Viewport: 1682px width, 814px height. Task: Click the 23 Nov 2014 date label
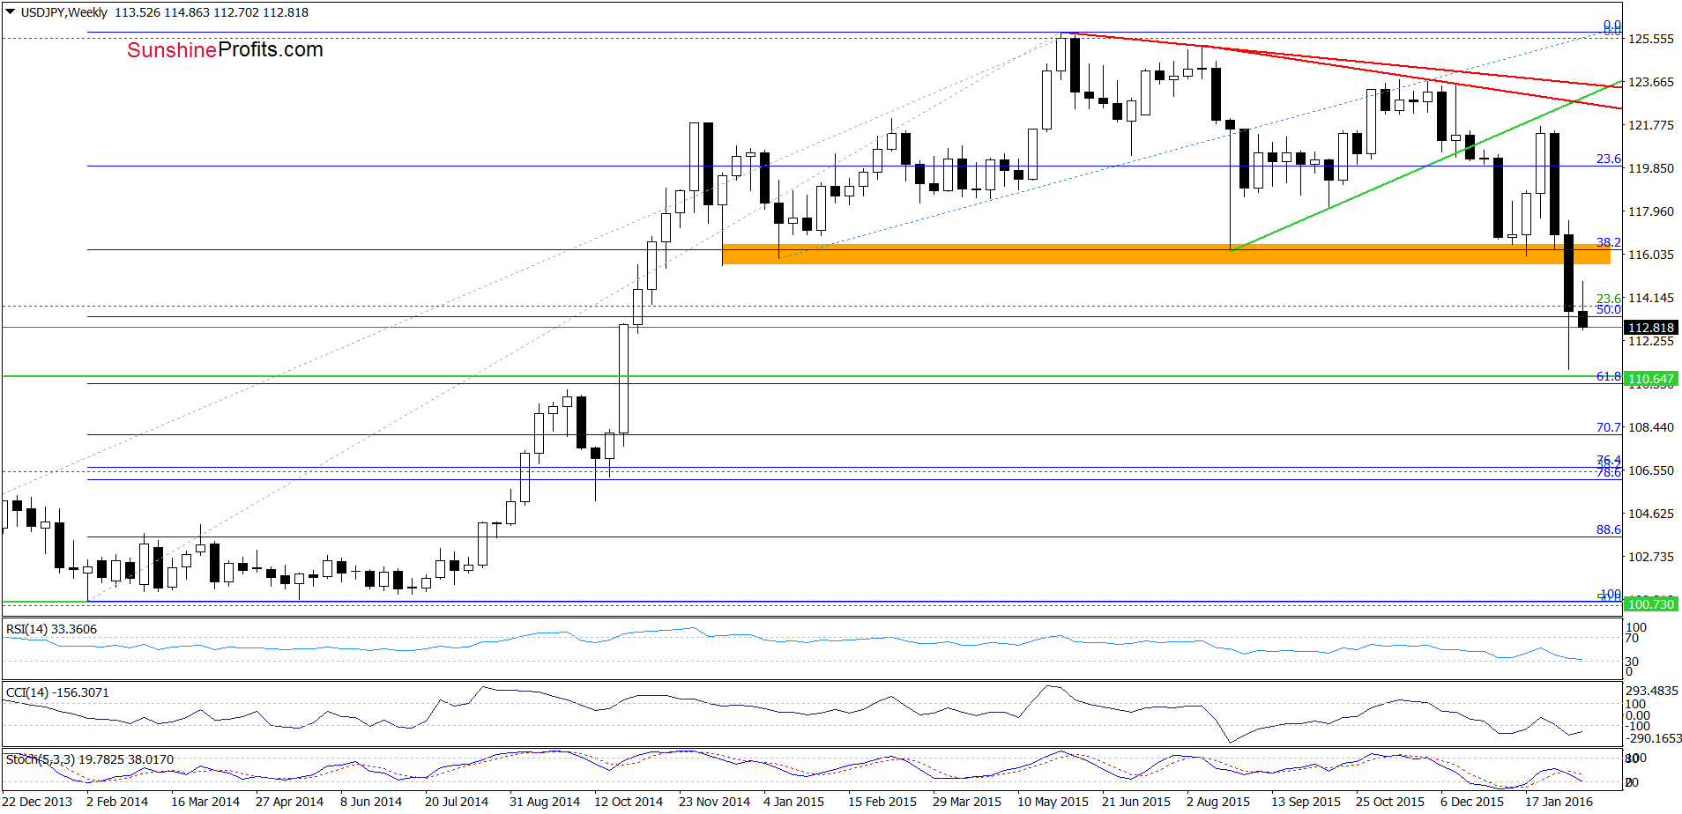pos(714,802)
